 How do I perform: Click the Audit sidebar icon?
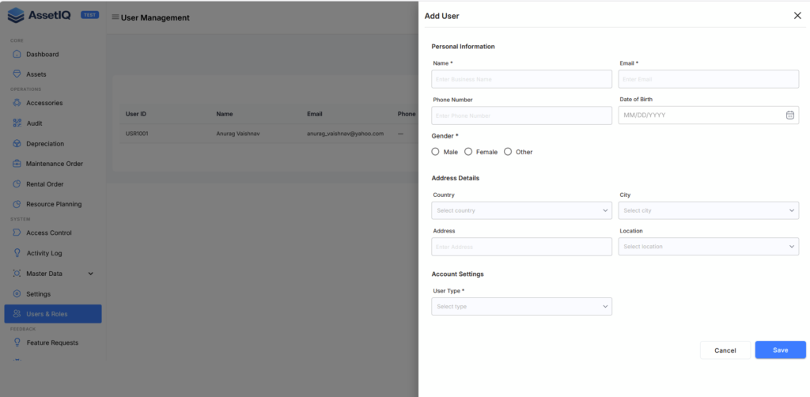[x=17, y=123]
